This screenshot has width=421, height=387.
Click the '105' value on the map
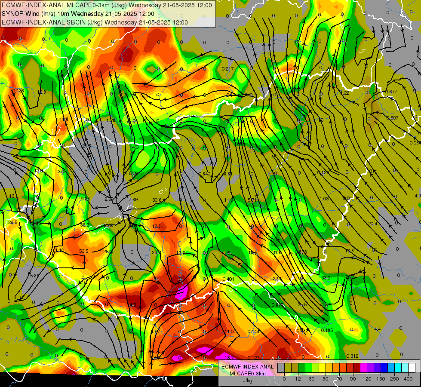coord(41,118)
